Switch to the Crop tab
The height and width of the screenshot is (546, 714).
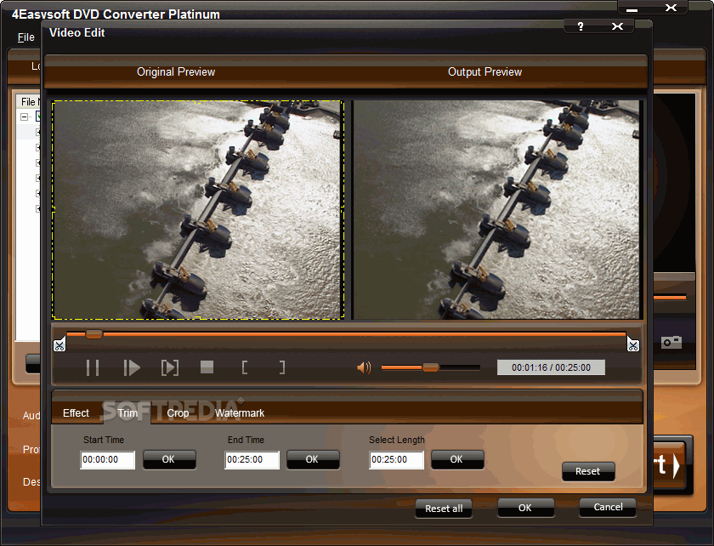pyautogui.click(x=178, y=413)
